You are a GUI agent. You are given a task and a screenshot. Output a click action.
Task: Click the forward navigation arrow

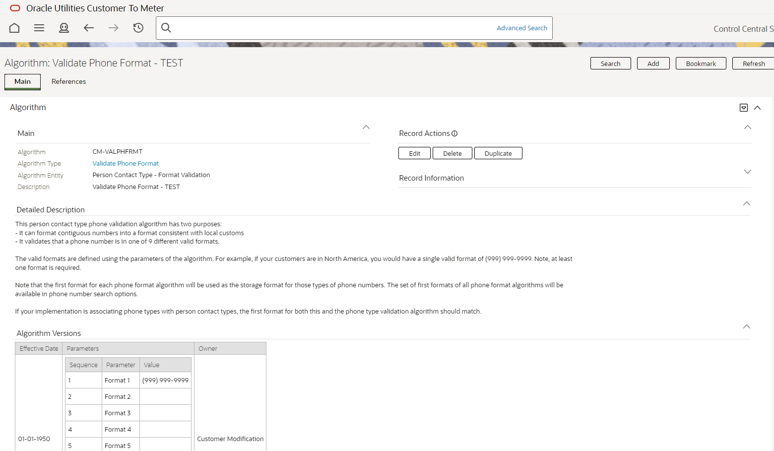coord(113,28)
